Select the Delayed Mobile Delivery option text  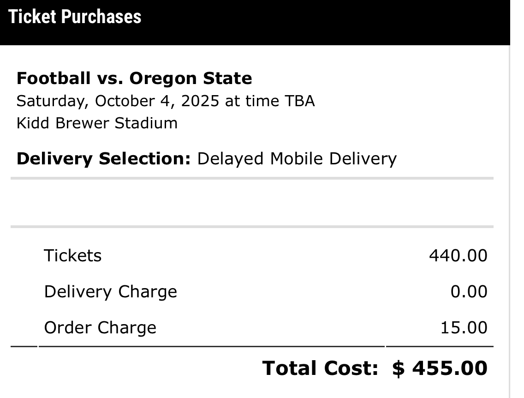(x=297, y=159)
